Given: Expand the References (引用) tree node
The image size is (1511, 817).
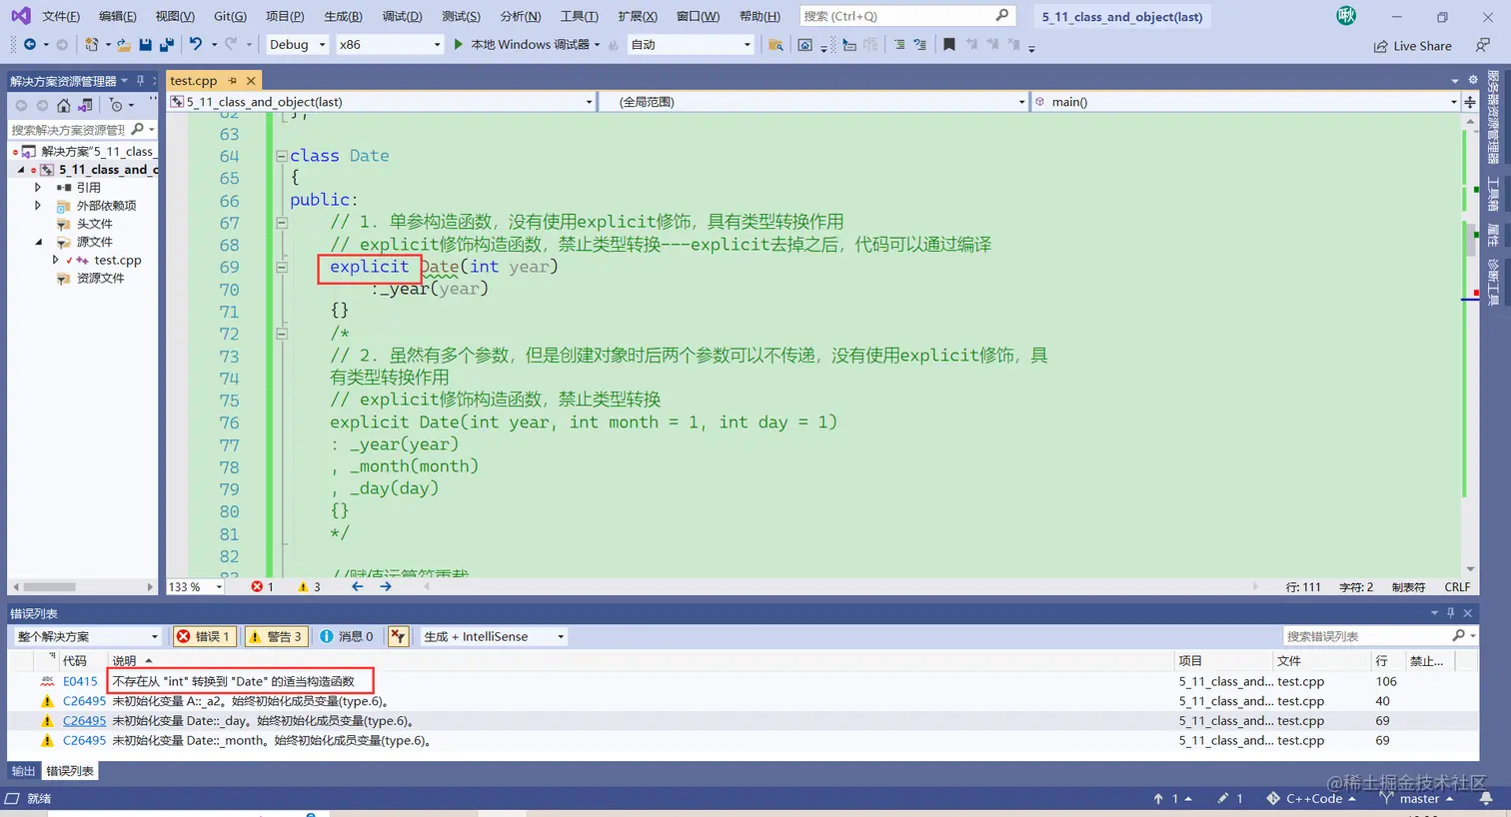Looking at the screenshot, I should point(38,187).
